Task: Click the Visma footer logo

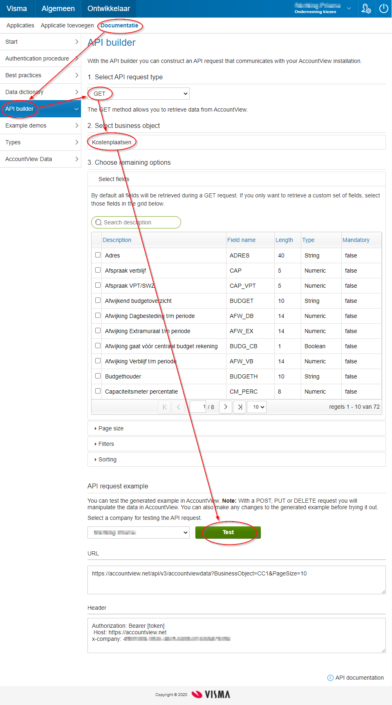Action: click(211, 694)
